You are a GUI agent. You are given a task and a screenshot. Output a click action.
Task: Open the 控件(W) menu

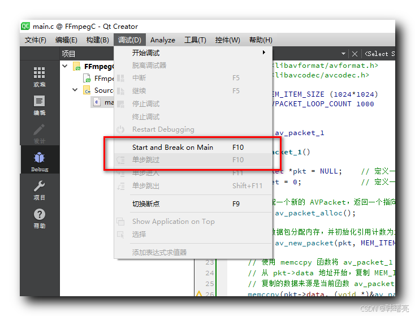point(228,40)
